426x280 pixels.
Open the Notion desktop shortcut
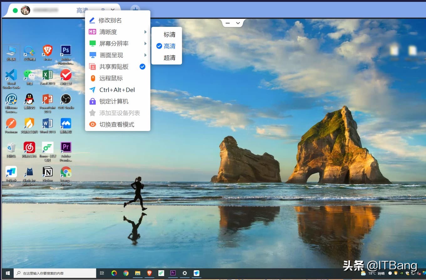[48, 172]
